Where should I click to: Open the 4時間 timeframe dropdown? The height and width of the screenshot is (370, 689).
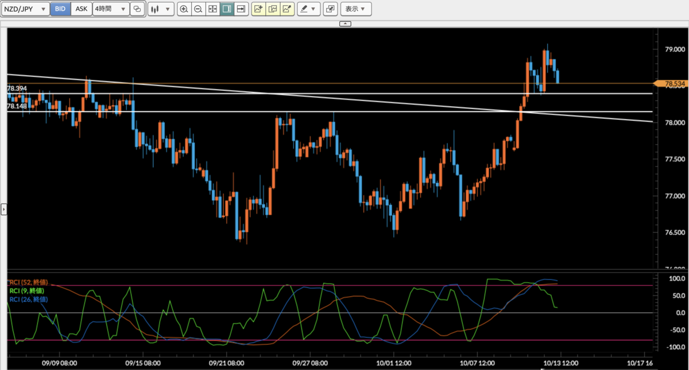[x=111, y=9]
